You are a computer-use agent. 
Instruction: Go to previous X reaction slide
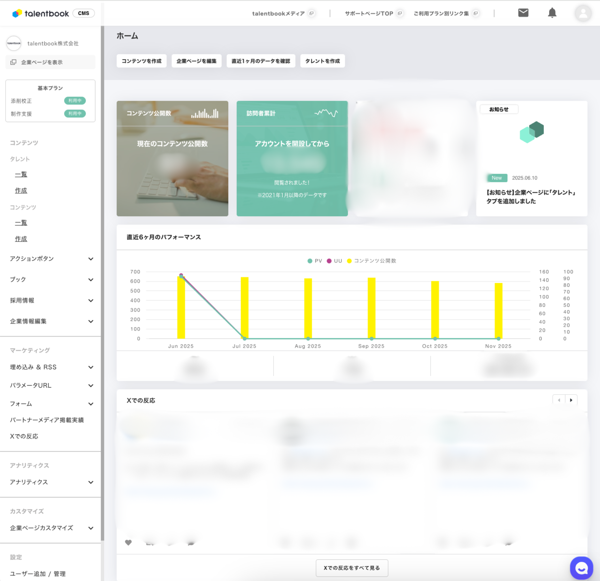[559, 400]
